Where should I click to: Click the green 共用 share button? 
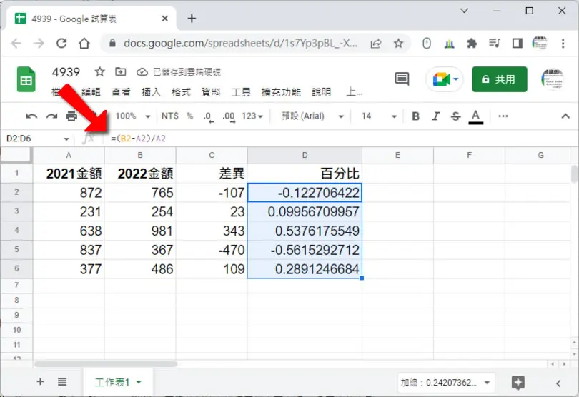click(x=499, y=79)
